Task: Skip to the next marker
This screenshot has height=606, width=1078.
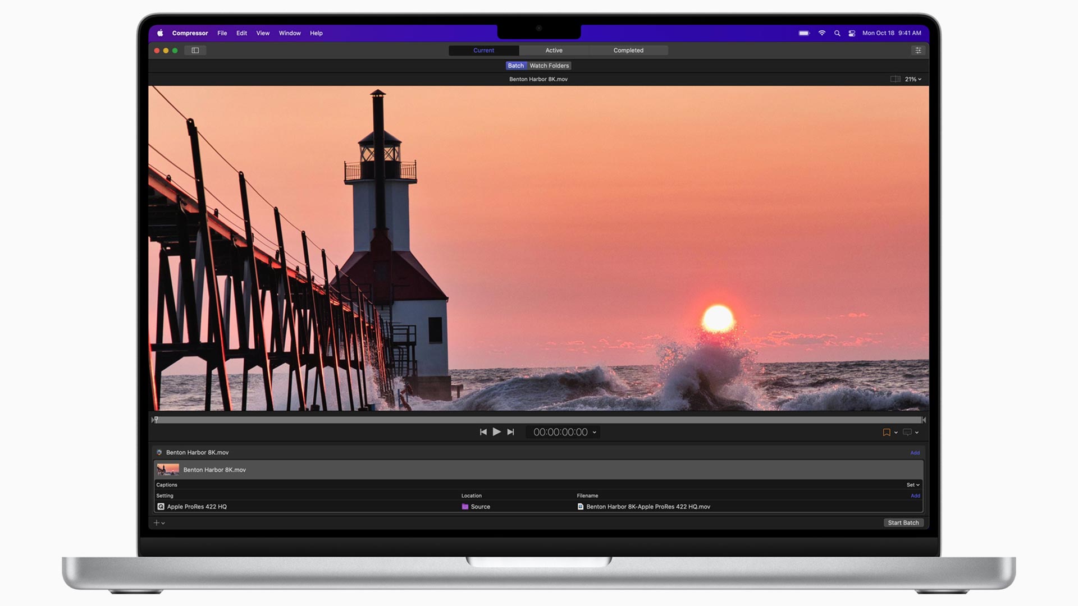Action: pos(510,432)
